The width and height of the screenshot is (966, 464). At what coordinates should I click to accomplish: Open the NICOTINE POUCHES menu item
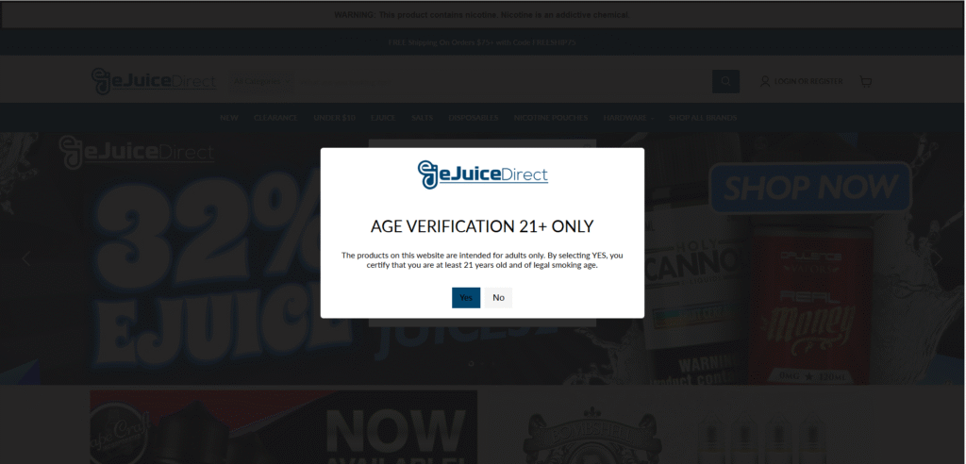click(551, 118)
